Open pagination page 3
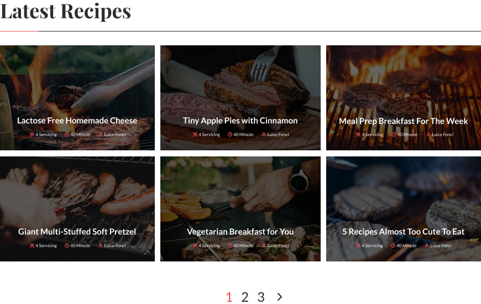The width and height of the screenshot is (481, 304). click(261, 297)
